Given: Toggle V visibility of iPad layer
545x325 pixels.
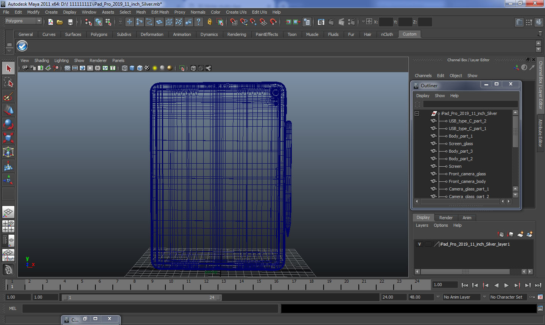Looking at the screenshot, I should pos(419,244).
